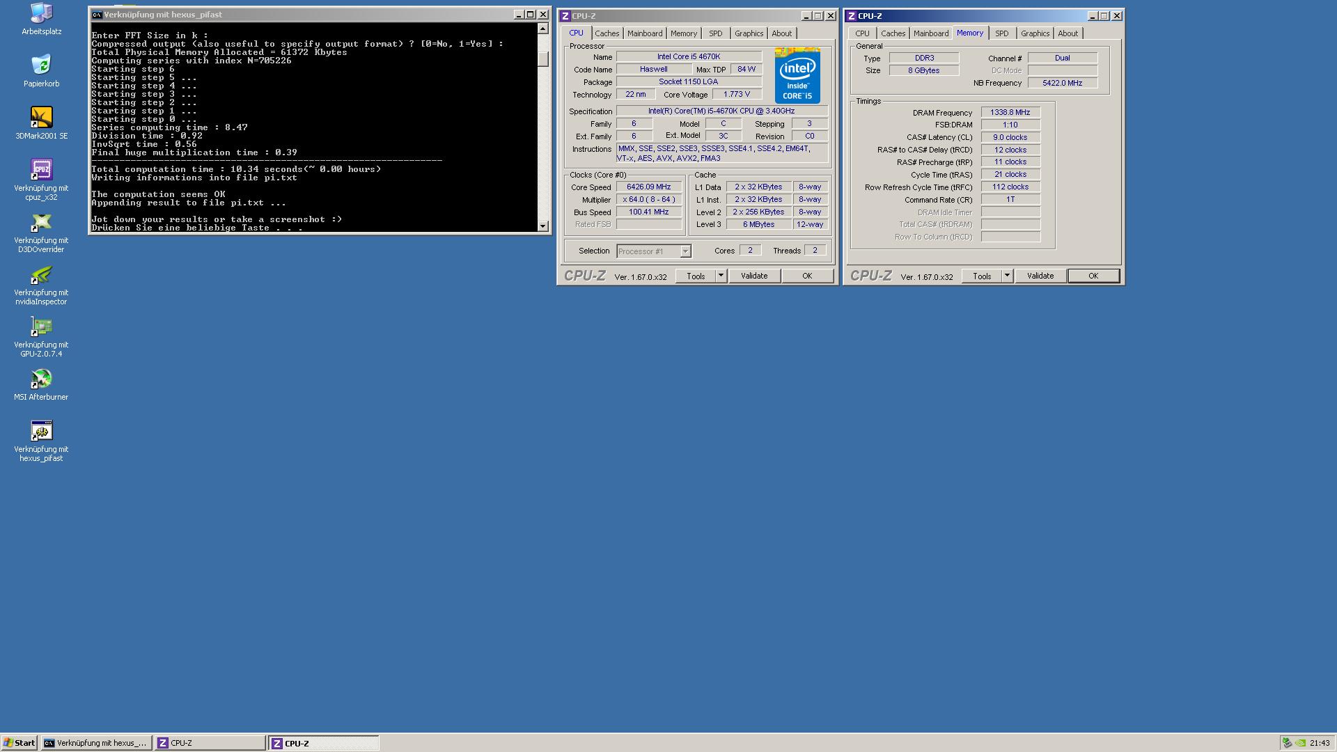Screen dimensions: 1337x752
Task: Open About tab in right CPU-Z window
Action: (1068, 33)
